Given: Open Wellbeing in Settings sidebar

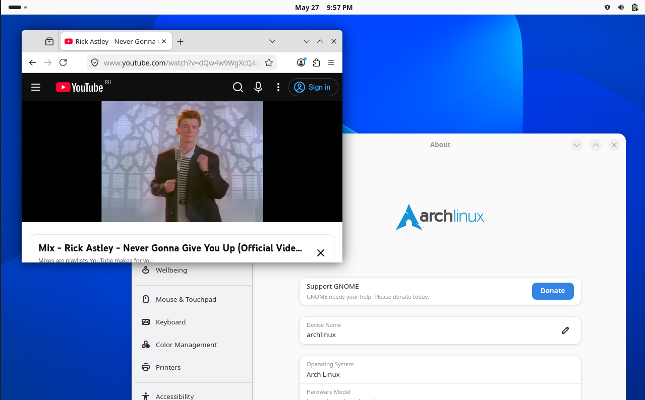Looking at the screenshot, I should [193, 270].
